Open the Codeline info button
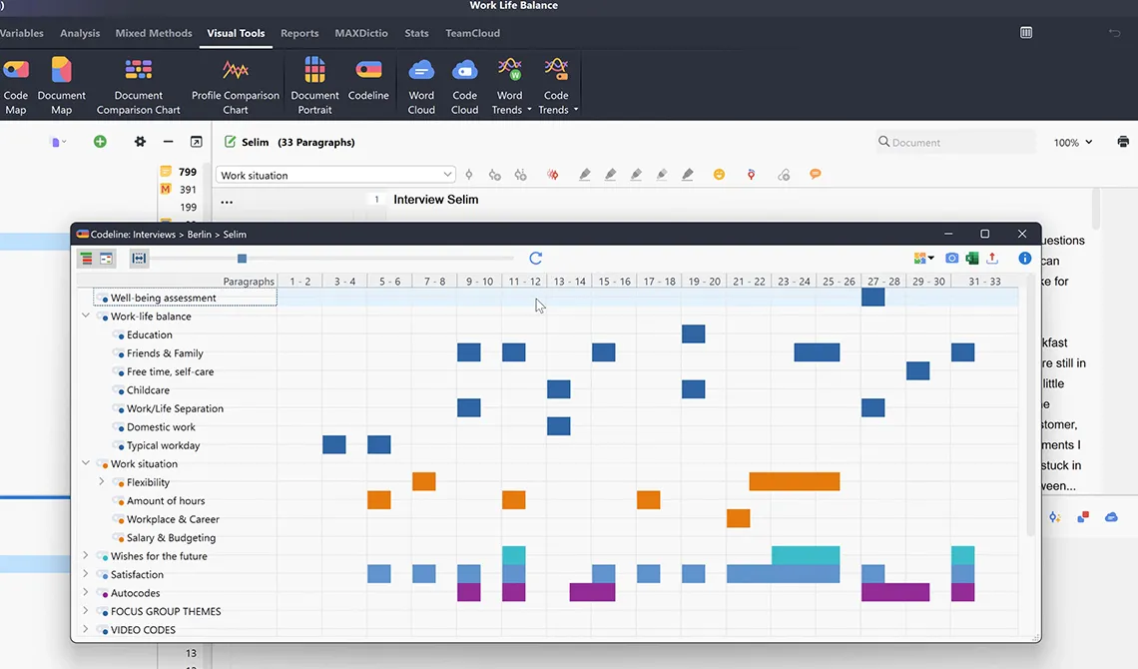This screenshot has height=669, width=1138. click(x=1025, y=259)
